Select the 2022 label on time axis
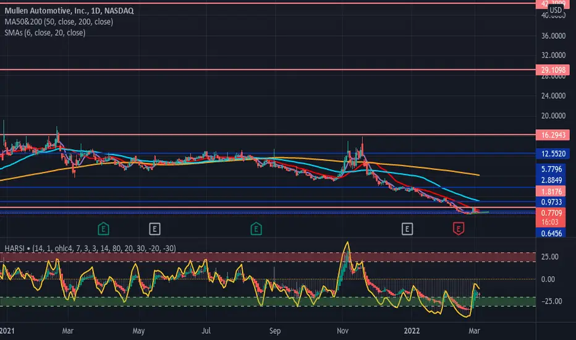 tap(412, 331)
